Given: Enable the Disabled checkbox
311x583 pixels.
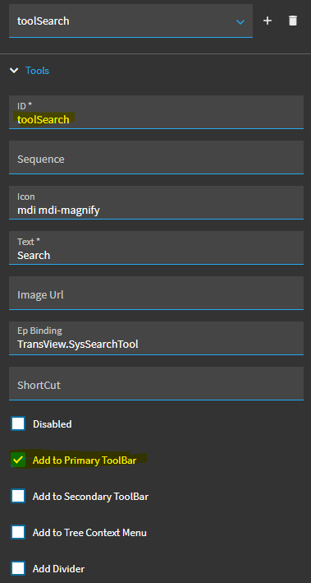Looking at the screenshot, I should 18,423.
